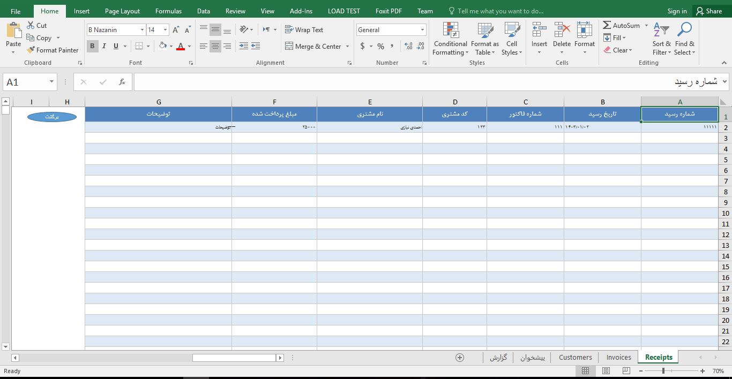Toggle center horizontal alignment

(x=215, y=47)
